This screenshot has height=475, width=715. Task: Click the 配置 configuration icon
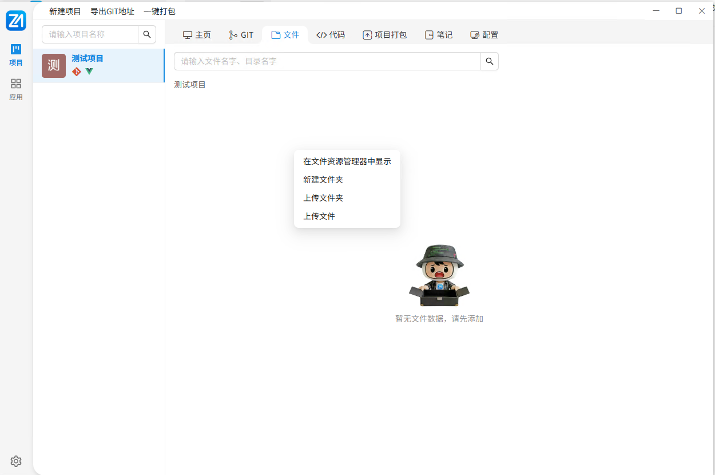[474, 34]
